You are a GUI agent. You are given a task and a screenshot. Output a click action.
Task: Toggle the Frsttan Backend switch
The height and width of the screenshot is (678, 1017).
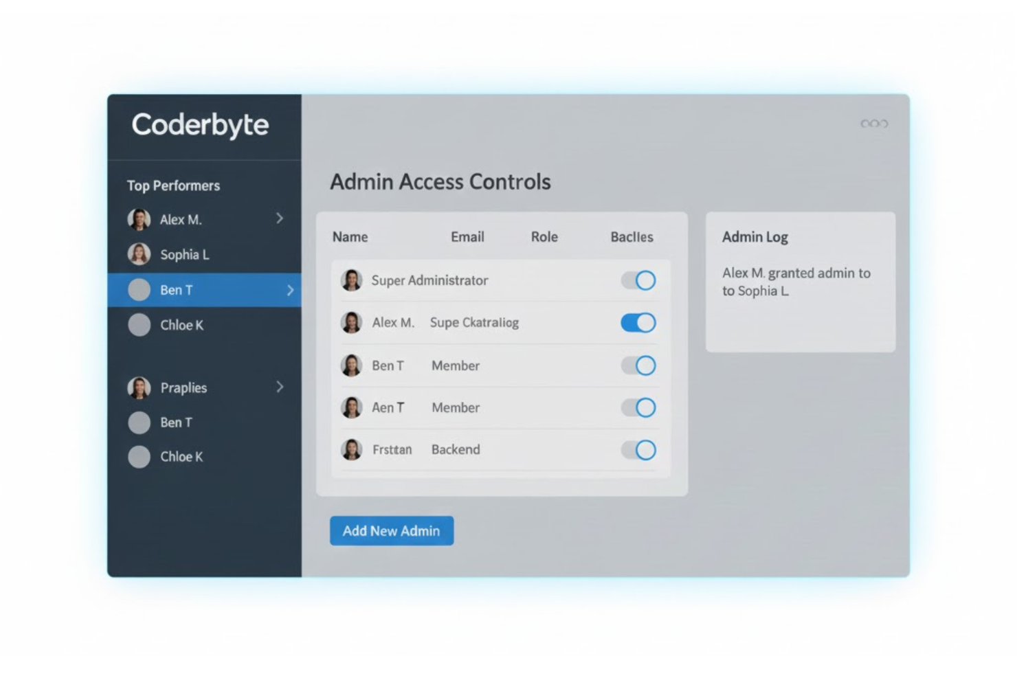point(638,450)
